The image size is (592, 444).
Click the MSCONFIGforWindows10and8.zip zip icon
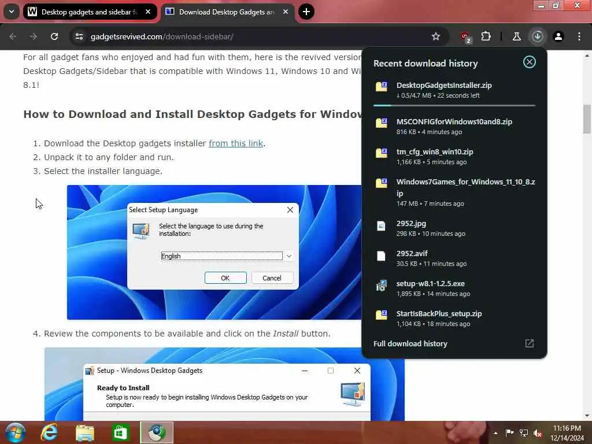(382, 123)
